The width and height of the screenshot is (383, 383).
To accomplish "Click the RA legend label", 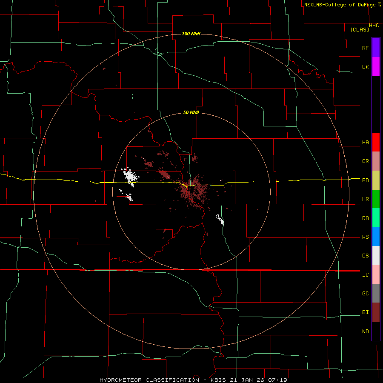I will (365, 218).
